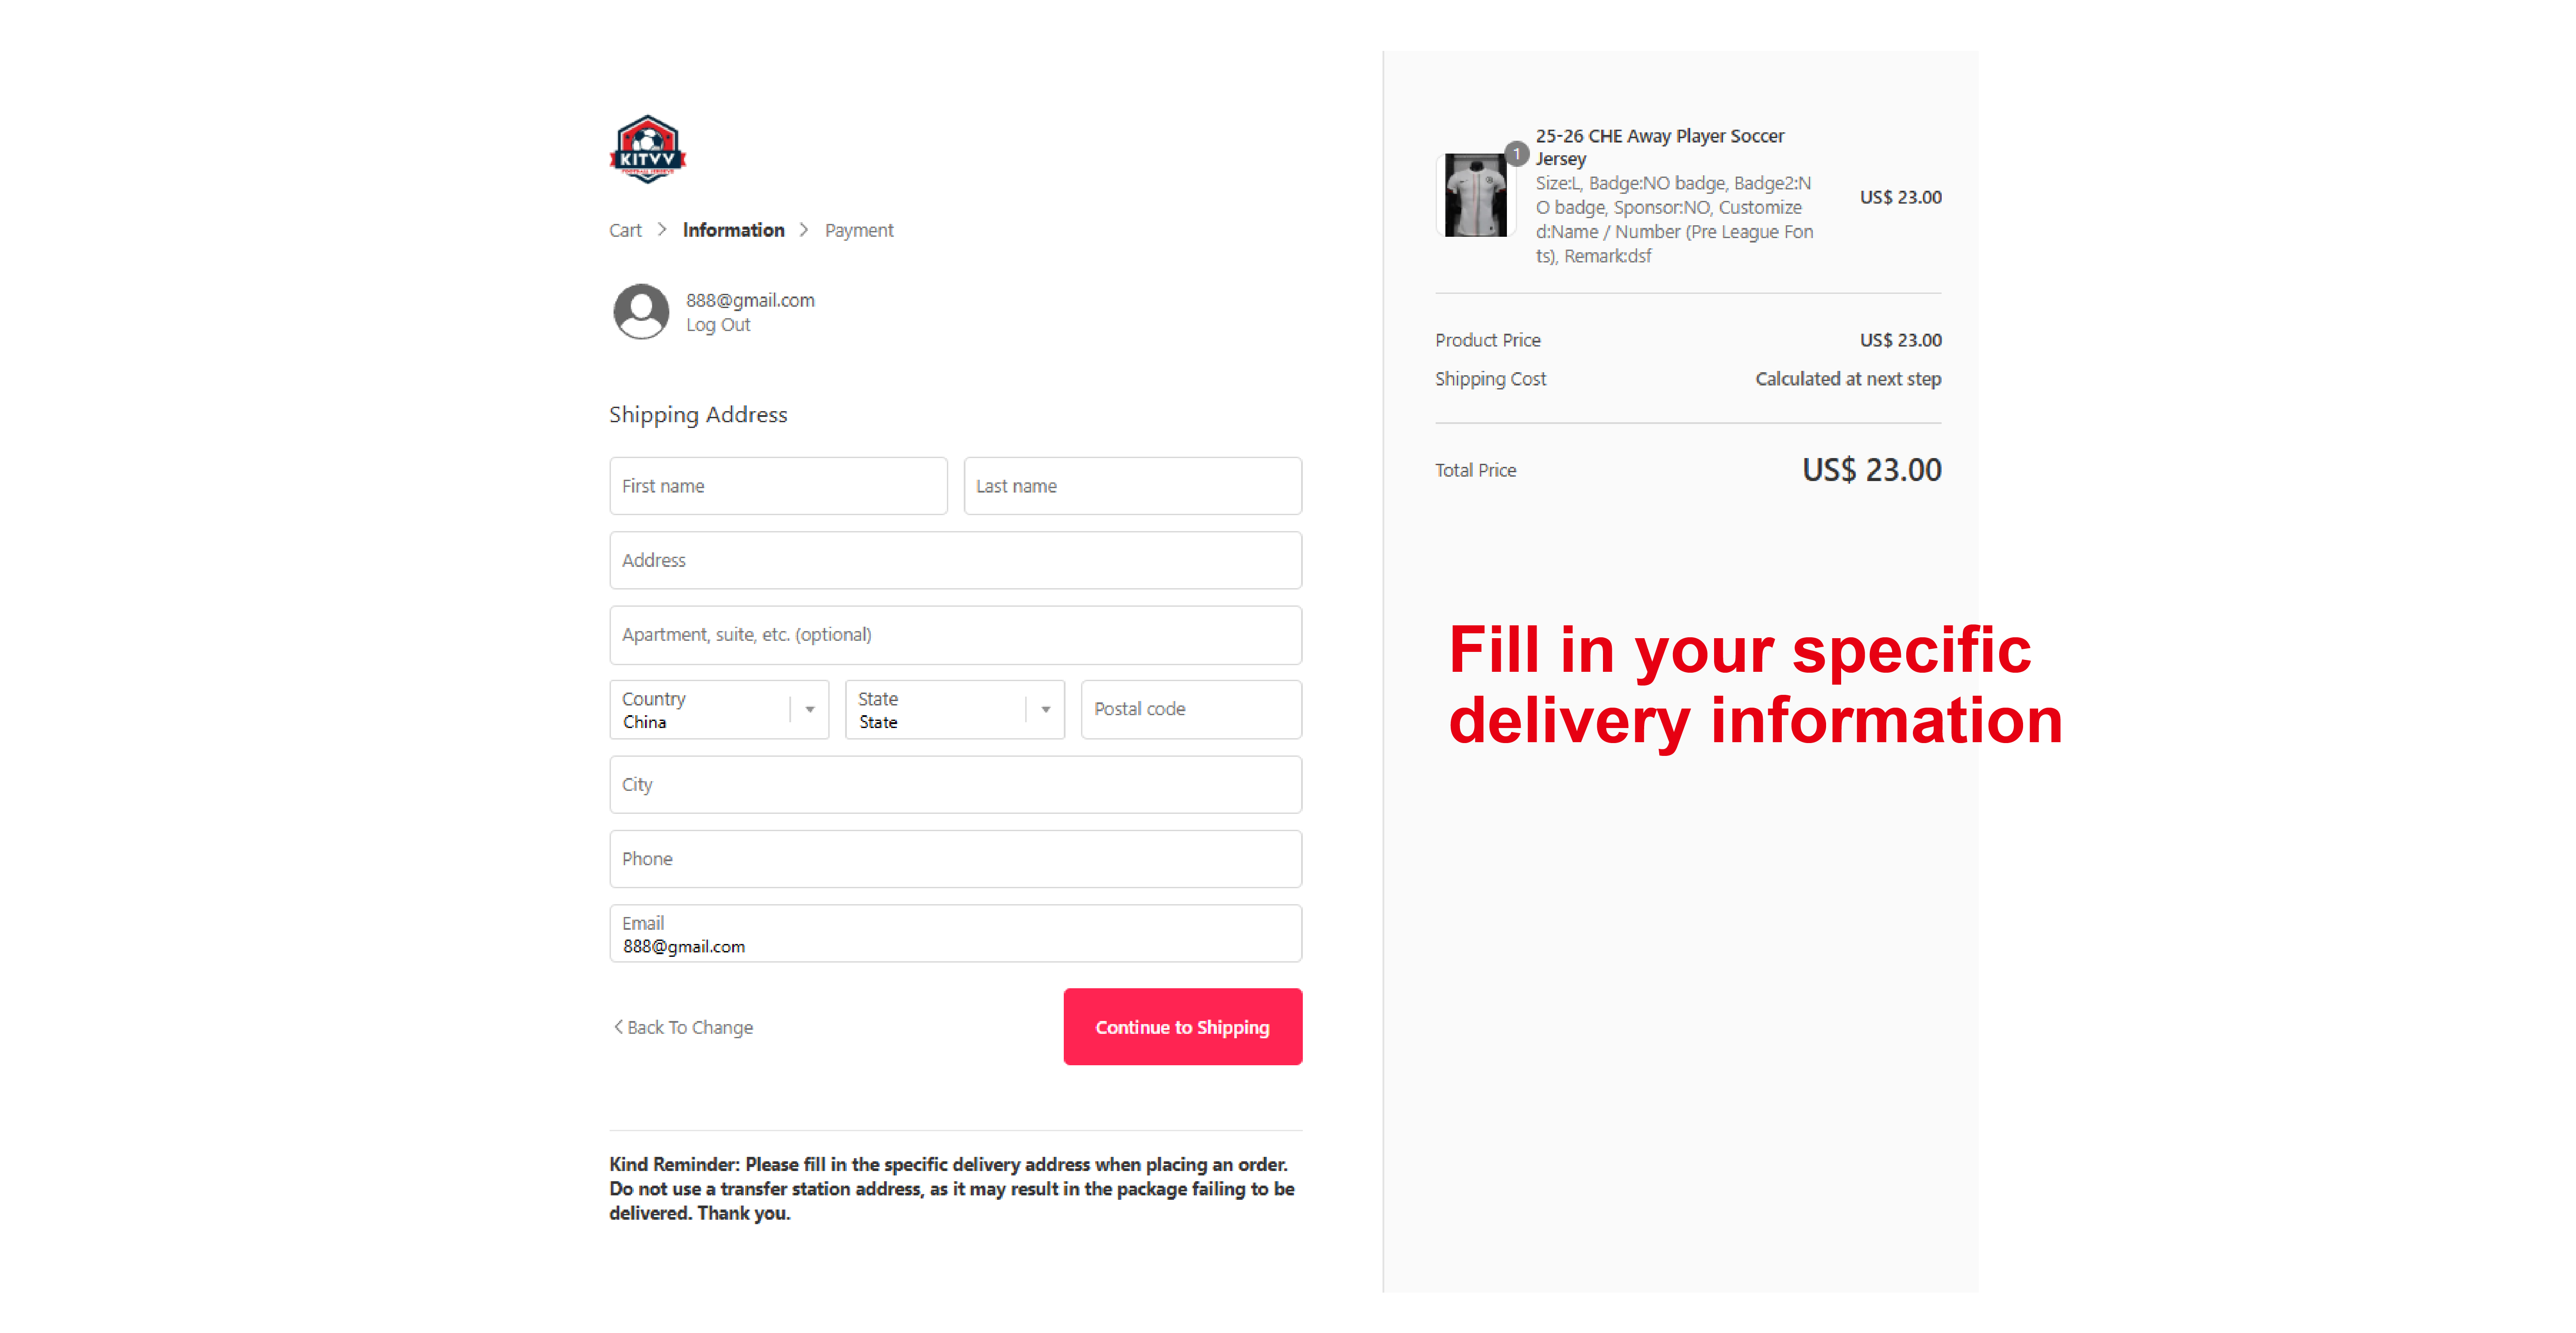Click the Apartment, suite, etc. optional field
2576x1333 pixels.
(955, 635)
